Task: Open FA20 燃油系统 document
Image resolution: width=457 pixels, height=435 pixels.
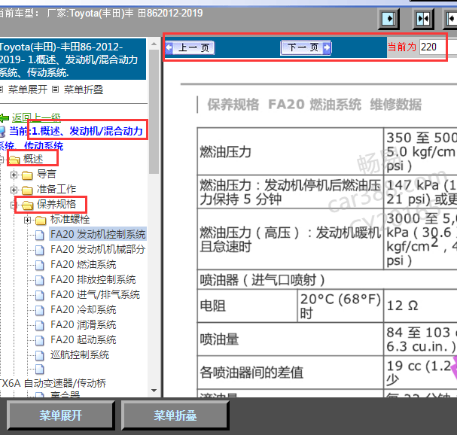Action: point(84,265)
